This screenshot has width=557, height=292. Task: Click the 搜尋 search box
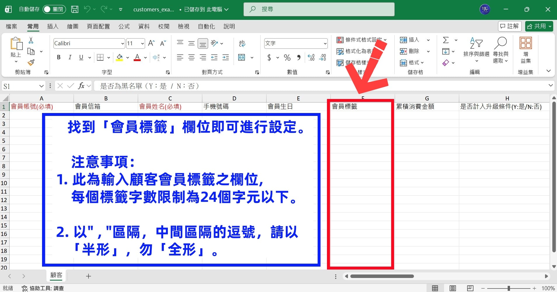(x=319, y=9)
